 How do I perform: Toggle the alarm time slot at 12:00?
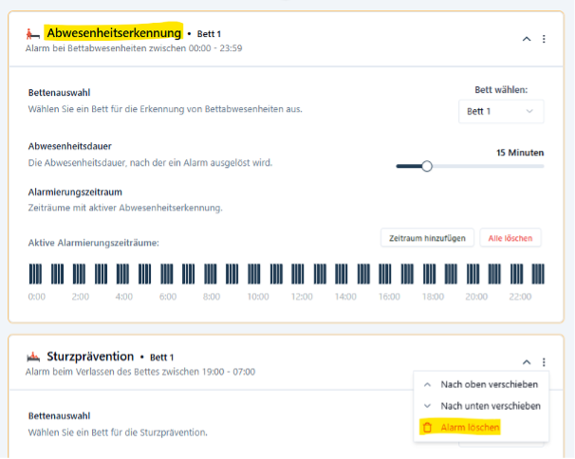301,274
